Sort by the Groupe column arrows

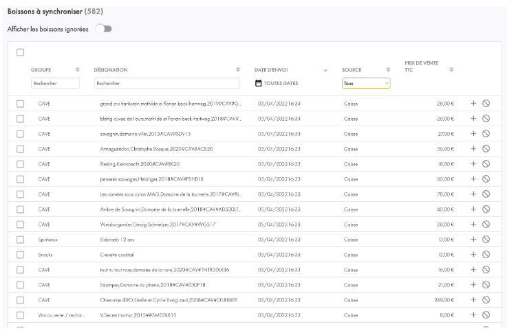pyautogui.click(x=78, y=70)
